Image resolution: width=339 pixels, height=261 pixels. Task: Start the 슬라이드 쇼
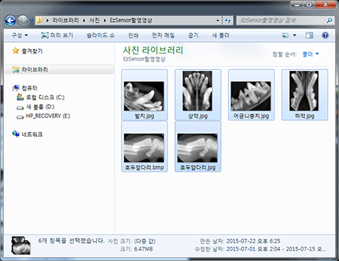point(100,35)
